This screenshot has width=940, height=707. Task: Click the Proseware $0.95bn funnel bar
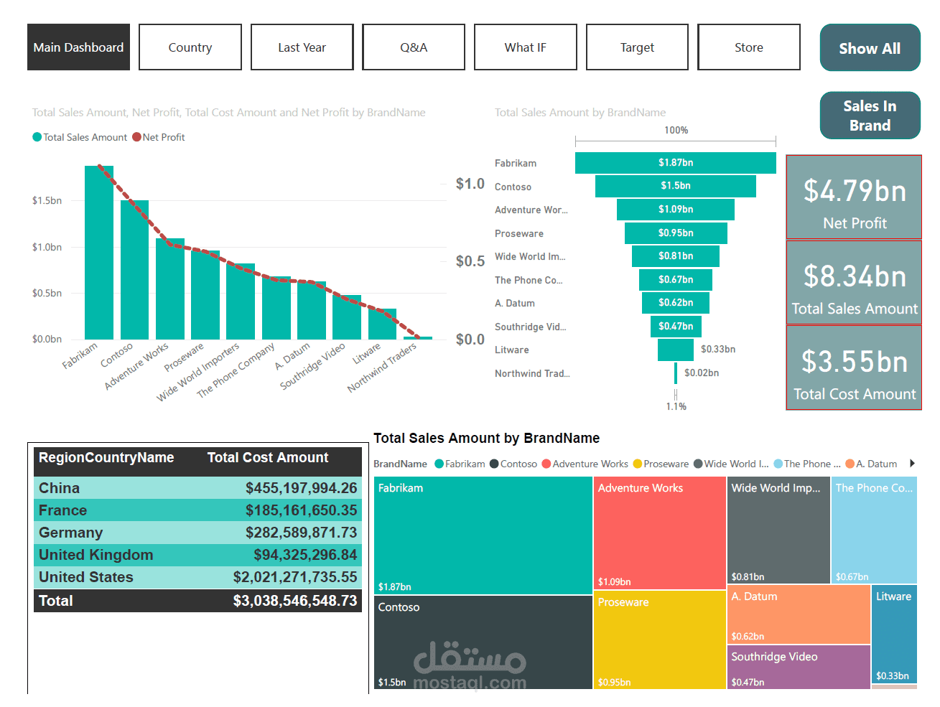click(676, 233)
